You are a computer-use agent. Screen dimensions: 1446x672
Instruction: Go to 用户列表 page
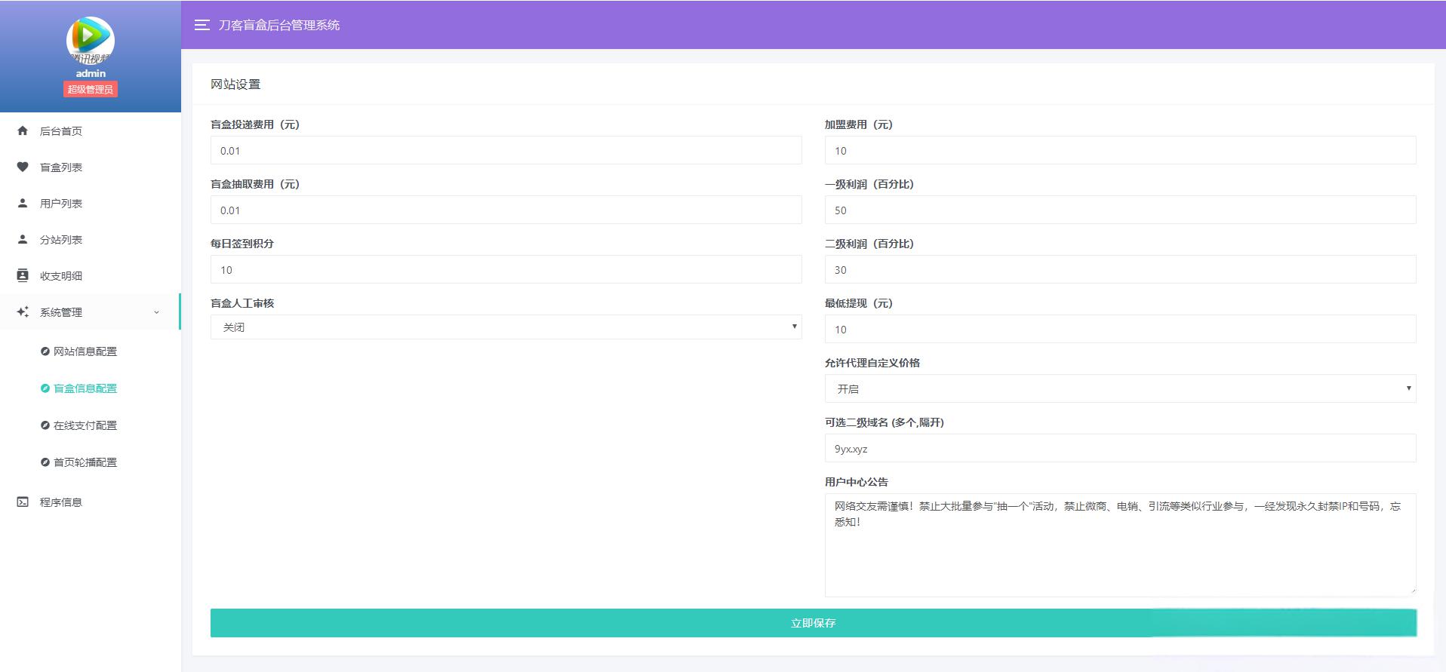coord(91,203)
